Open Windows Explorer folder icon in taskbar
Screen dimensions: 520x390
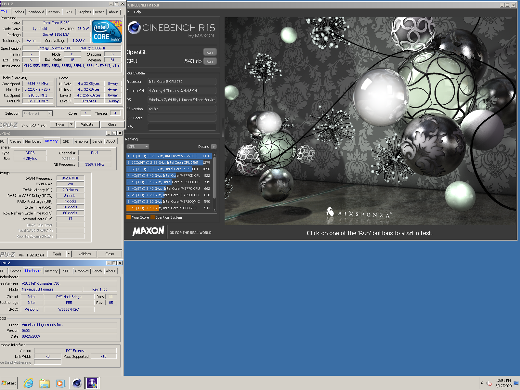click(45, 383)
